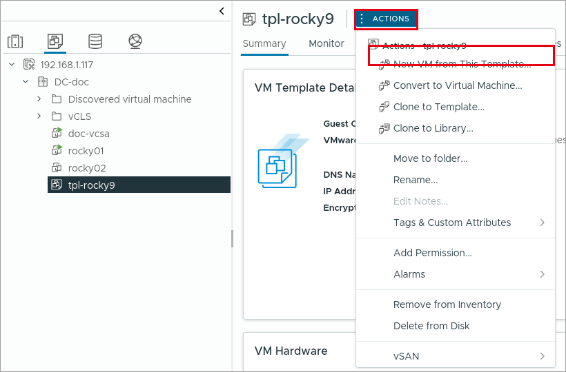Viewport: 566px width, 372px height.
Task: Select Remove from Inventory
Action: (455, 304)
